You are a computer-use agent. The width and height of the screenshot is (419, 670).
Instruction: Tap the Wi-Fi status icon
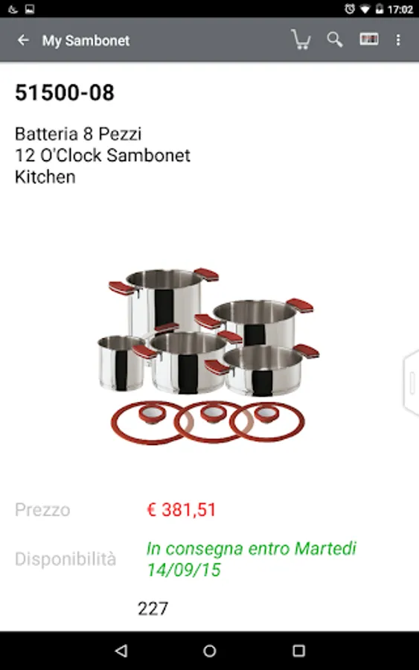point(365,9)
